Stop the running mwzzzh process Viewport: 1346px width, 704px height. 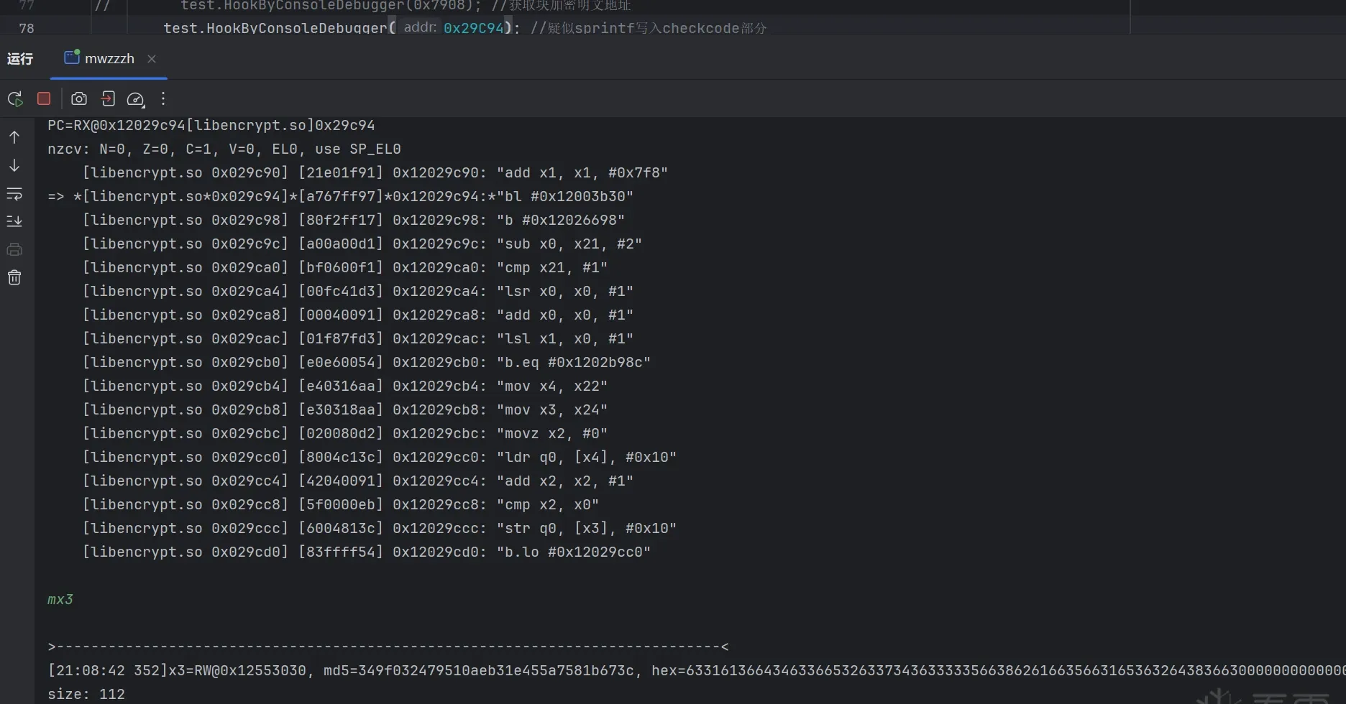pyautogui.click(x=44, y=98)
